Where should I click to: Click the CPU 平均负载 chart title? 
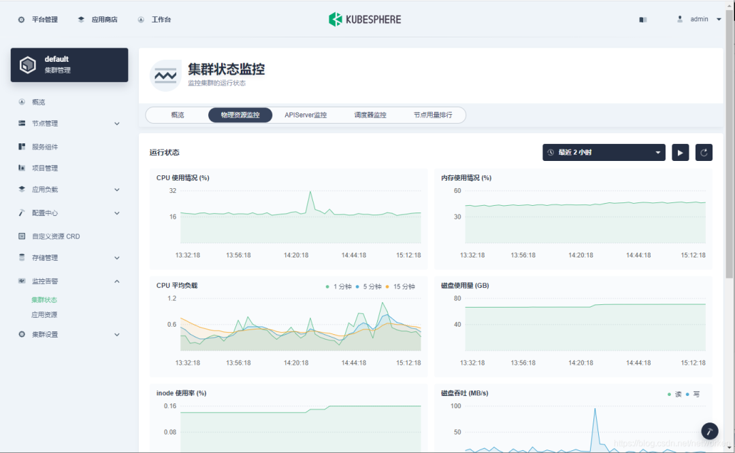click(x=177, y=285)
